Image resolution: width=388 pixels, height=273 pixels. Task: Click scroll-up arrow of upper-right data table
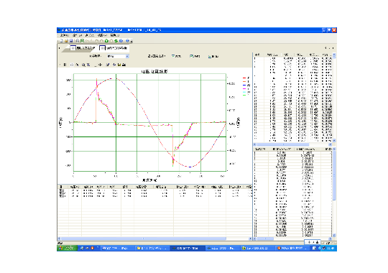pos(334,55)
